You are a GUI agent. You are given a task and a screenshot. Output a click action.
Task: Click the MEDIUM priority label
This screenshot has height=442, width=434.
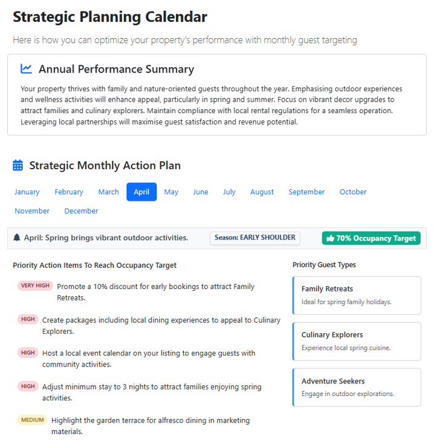(x=33, y=420)
